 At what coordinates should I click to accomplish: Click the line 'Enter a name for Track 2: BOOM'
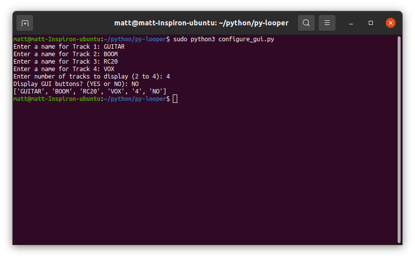[x=66, y=54]
